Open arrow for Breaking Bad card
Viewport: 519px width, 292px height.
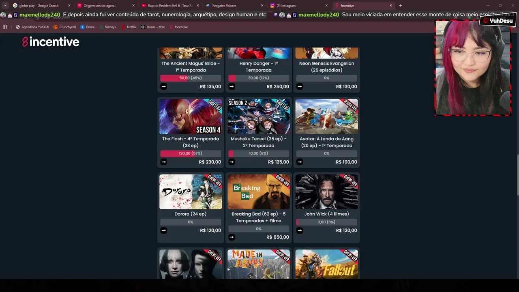pos(232,237)
